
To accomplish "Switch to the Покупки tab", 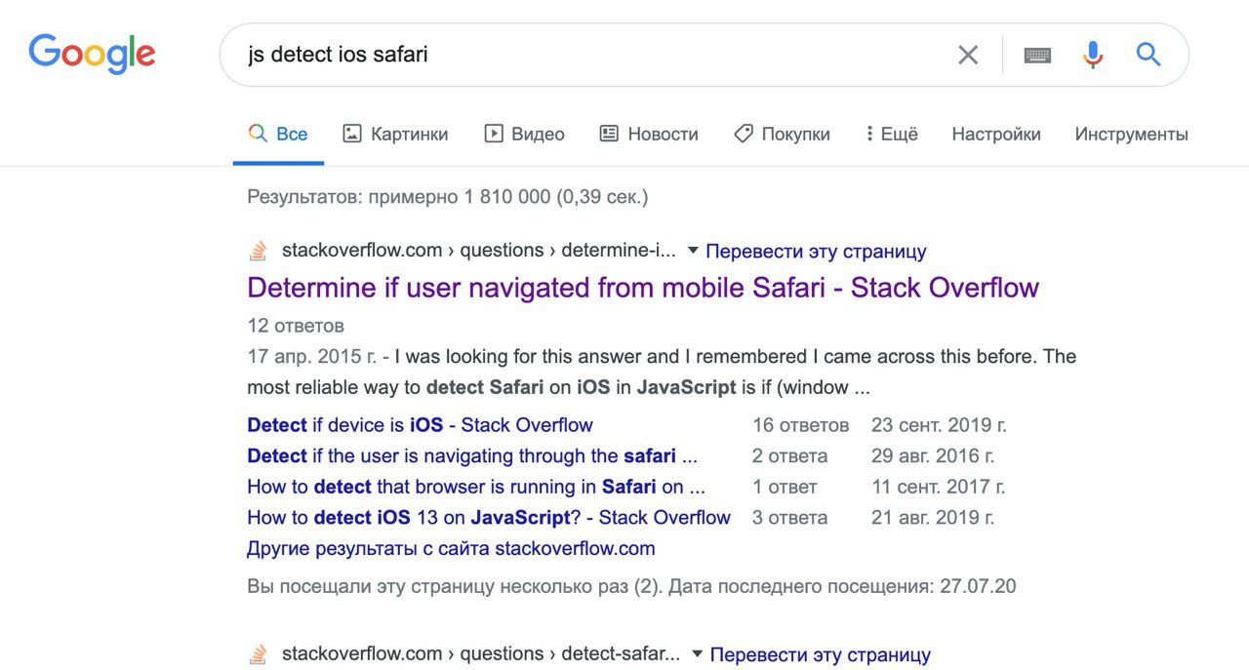I will pos(782,135).
